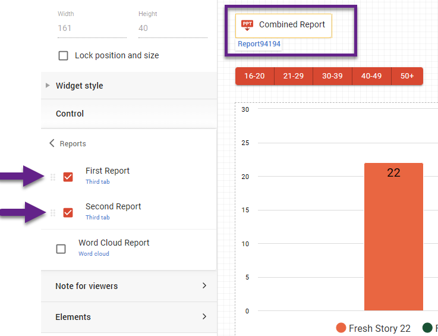Select the 16-20 age filter tab
The image size is (438, 336).
[254, 76]
